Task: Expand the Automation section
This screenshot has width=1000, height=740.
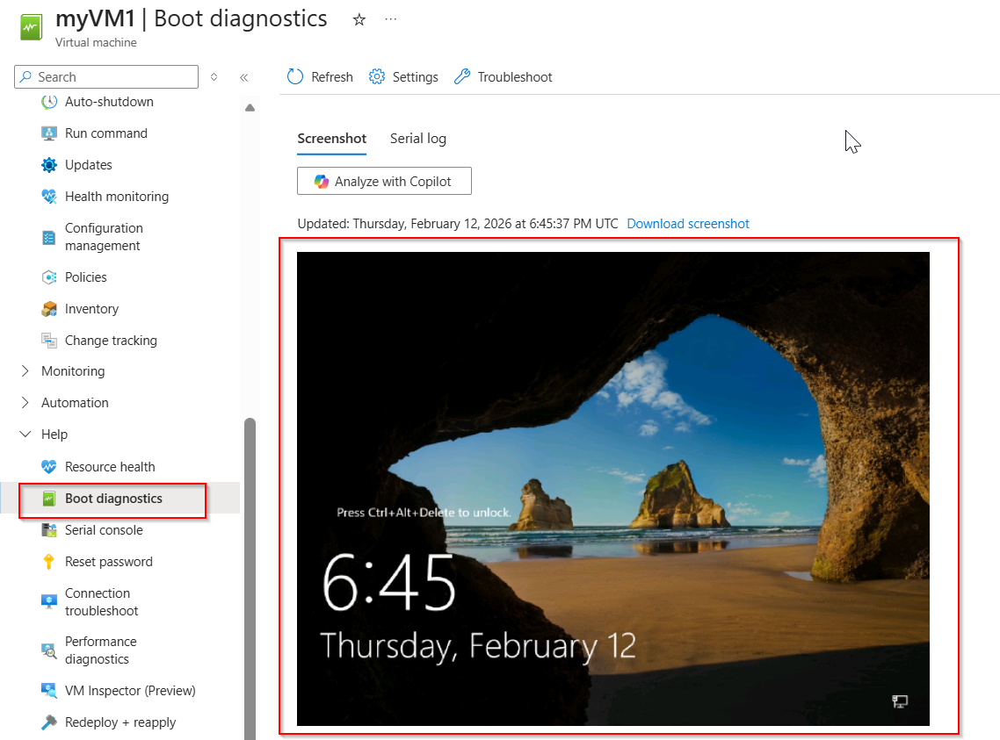Action: 25,402
